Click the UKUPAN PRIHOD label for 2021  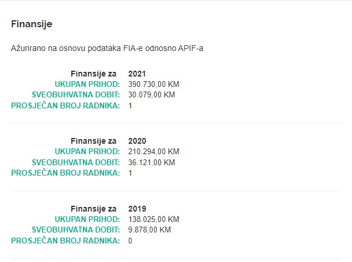[87, 84]
